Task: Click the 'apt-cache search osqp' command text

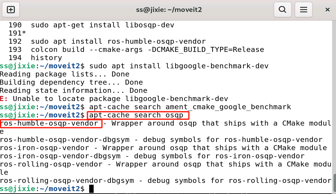Action: click(x=136, y=115)
